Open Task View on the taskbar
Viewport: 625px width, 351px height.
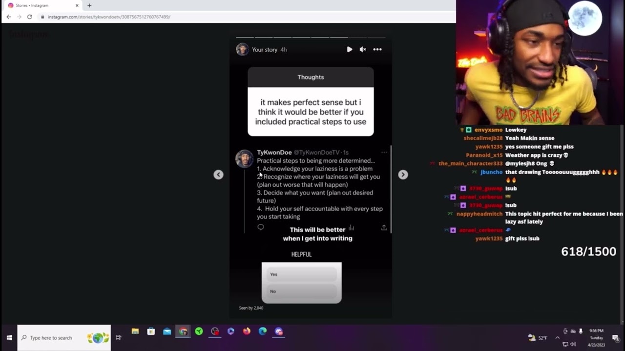(x=119, y=337)
